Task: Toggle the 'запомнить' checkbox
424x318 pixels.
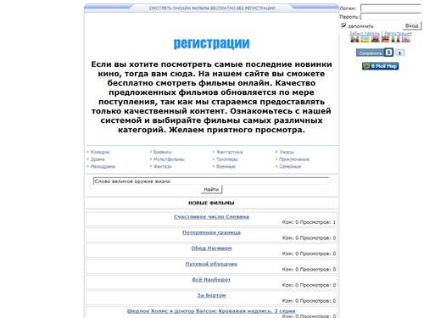Action: point(343,25)
